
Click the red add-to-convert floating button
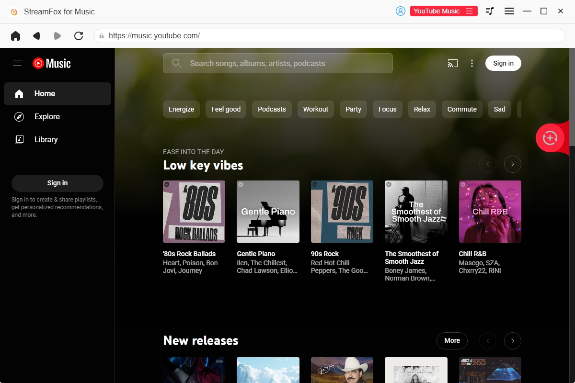click(x=550, y=138)
